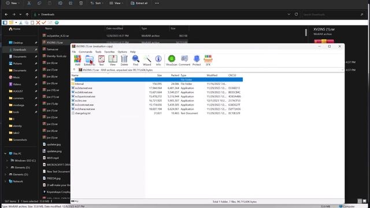Click the green globe icon in secondary toolbar
This screenshot has width=370, height=208.
coord(57,23)
